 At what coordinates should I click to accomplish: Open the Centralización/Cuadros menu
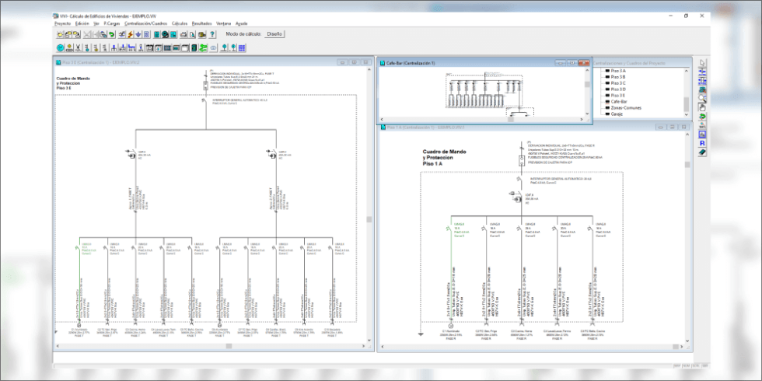[x=145, y=23]
